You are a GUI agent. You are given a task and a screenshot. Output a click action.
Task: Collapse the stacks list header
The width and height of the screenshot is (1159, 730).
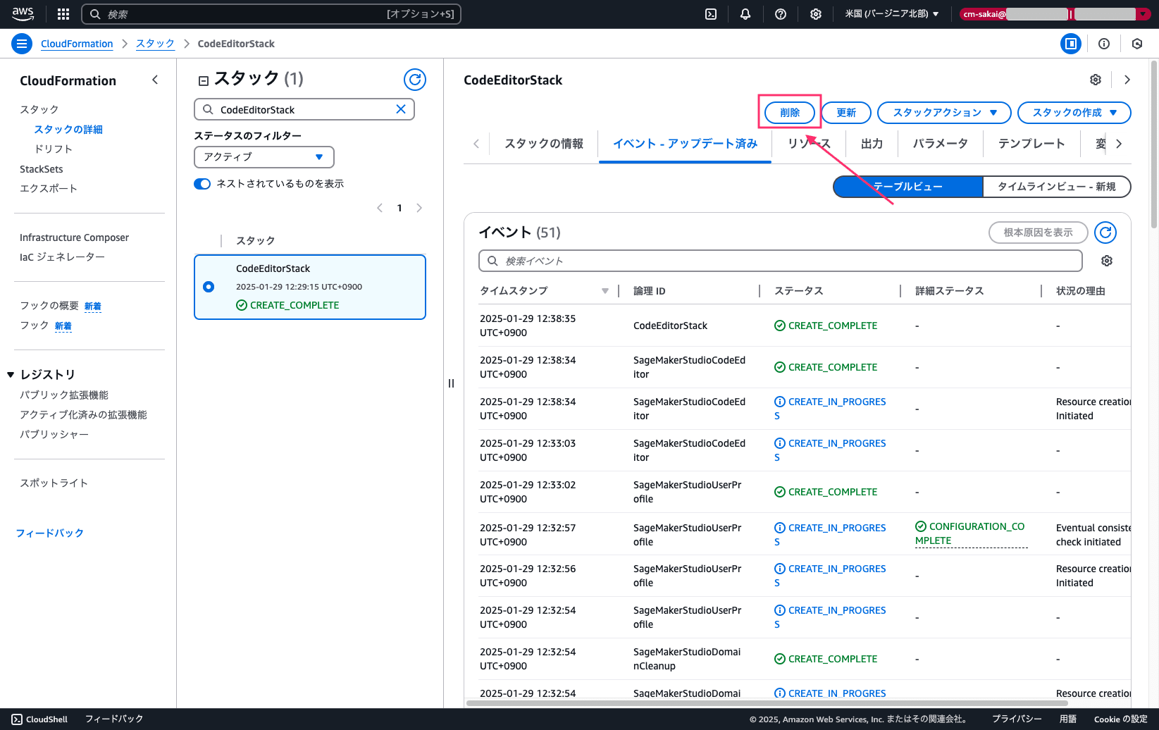204,81
